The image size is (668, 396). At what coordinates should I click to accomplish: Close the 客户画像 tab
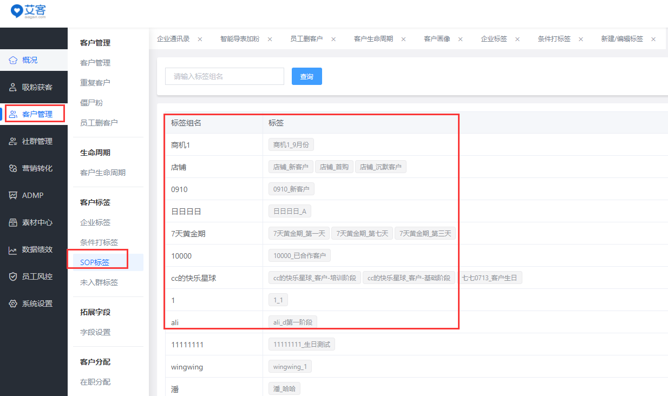pyautogui.click(x=461, y=39)
